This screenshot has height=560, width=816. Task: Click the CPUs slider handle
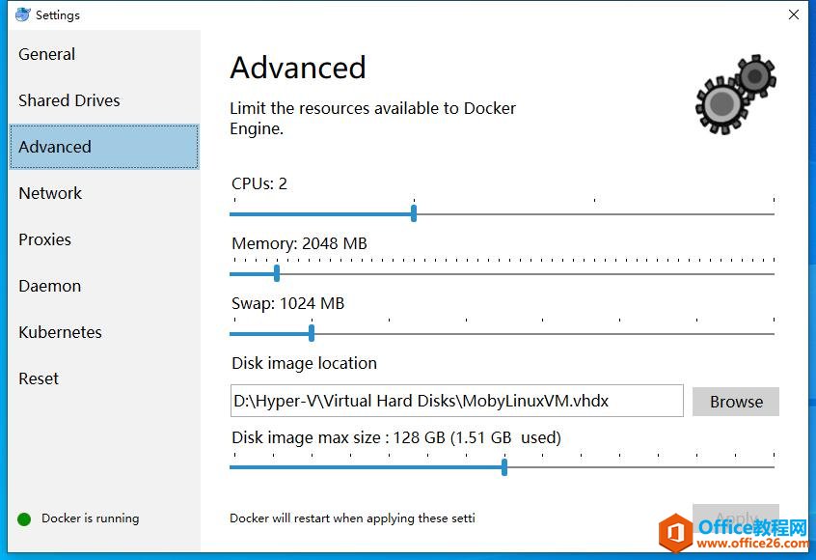(x=414, y=213)
